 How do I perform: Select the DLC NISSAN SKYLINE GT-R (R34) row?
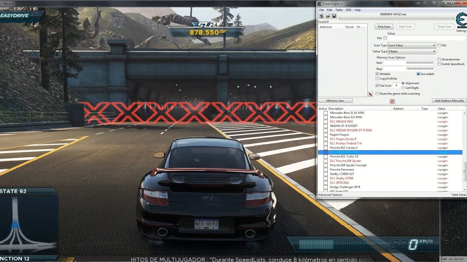[390, 130]
